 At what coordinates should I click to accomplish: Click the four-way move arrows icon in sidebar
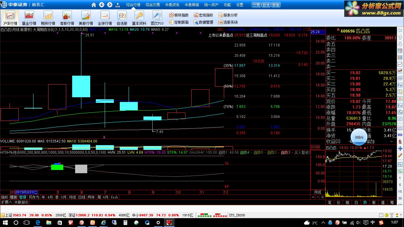pos(400,149)
